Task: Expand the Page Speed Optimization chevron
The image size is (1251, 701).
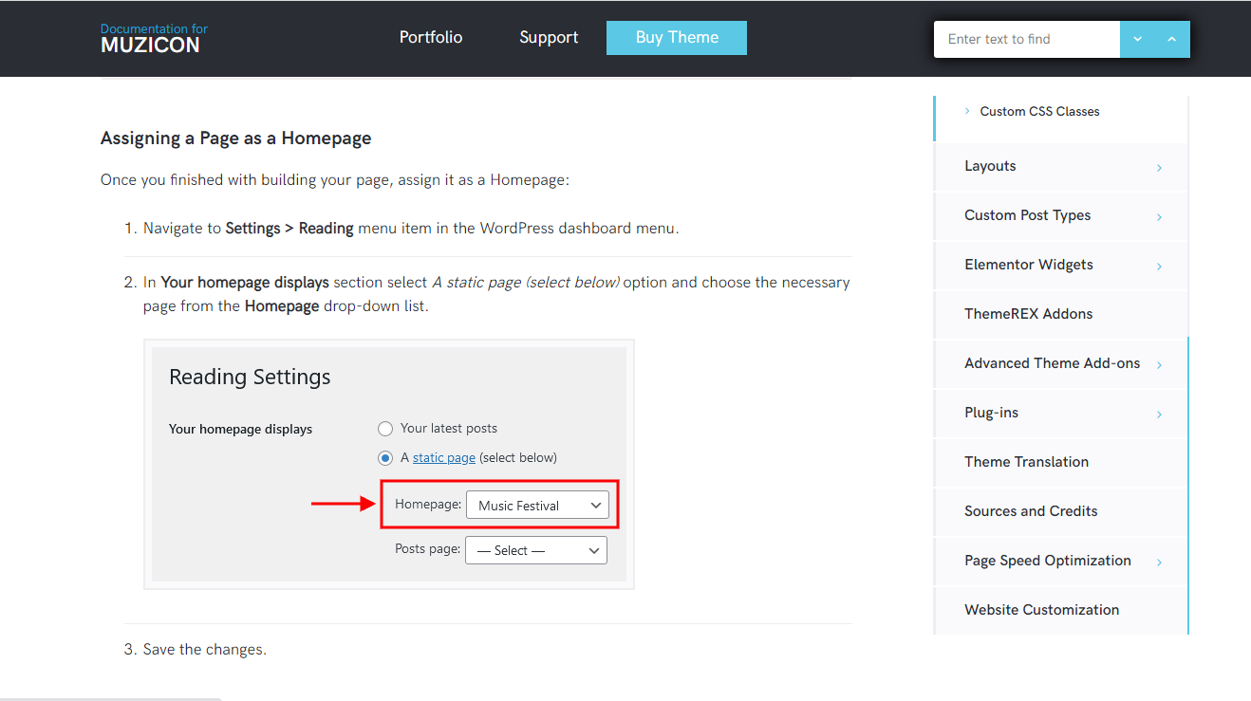Action: tap(1159, 563)
